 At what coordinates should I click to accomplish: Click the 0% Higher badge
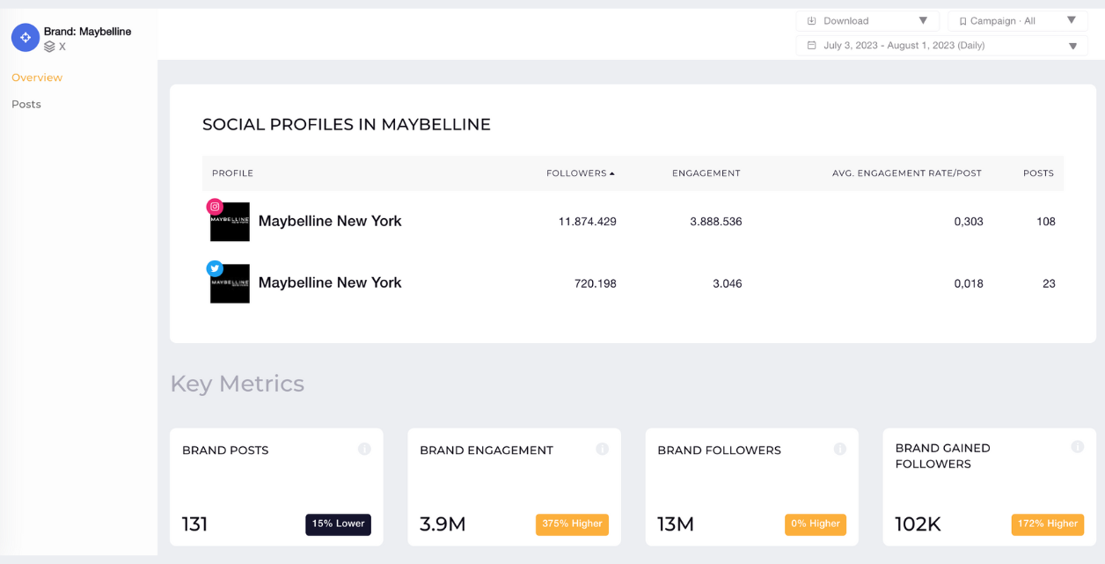click(816, 524)
